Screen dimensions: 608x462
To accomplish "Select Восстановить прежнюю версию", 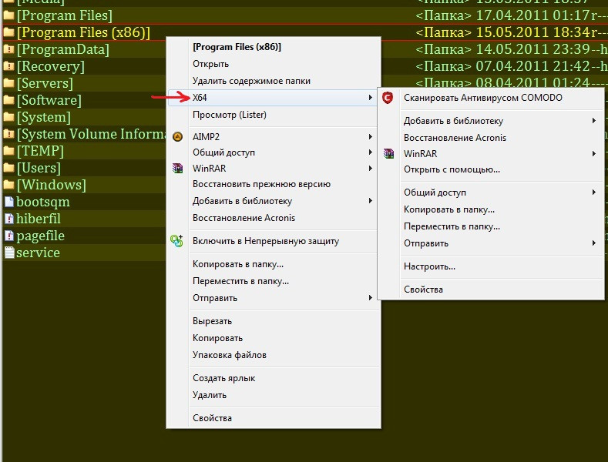I will coord(261,184).
